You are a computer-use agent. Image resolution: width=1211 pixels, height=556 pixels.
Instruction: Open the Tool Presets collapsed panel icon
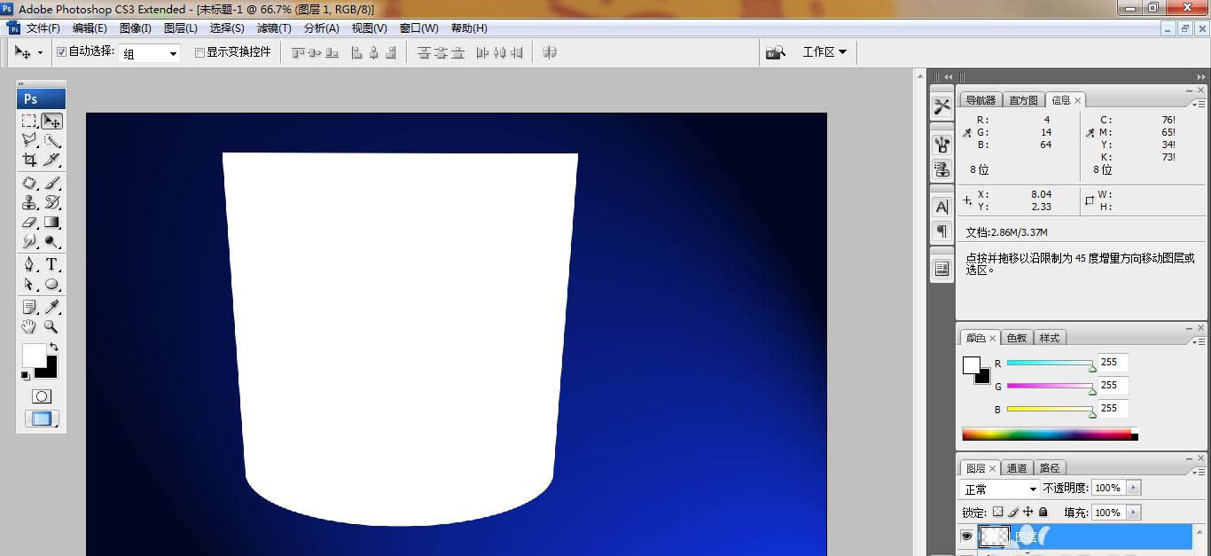(x=941, y=106)
